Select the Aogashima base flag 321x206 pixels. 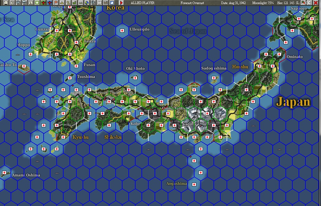pos(194,184)
